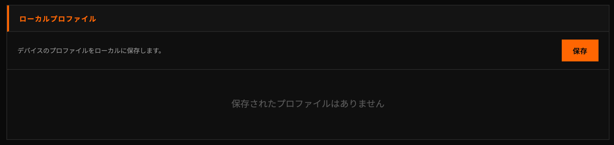
Task: Click the 保存されたプロファイルはありません empty message
Action: (308, 104)
